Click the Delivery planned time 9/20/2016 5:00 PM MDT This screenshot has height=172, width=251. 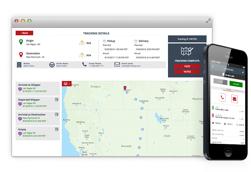148,49
